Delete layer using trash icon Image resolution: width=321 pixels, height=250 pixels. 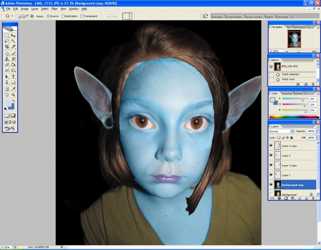click(313, 198)
